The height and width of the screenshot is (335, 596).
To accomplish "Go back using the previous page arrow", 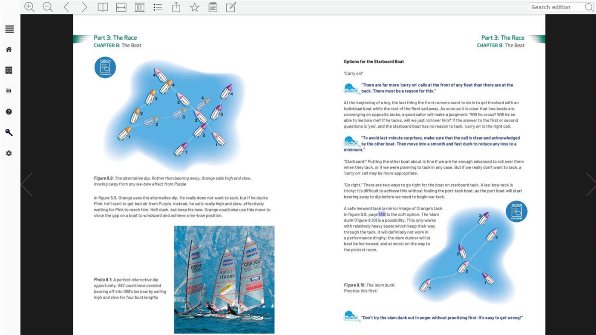I will 66,7.
